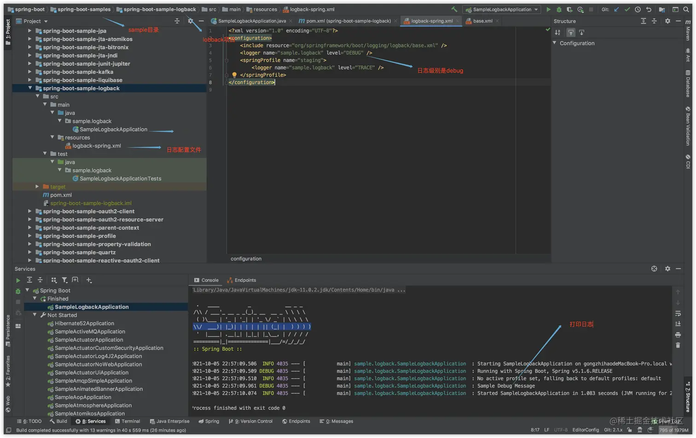Open Services panel settings gear

tap(667, 269)
